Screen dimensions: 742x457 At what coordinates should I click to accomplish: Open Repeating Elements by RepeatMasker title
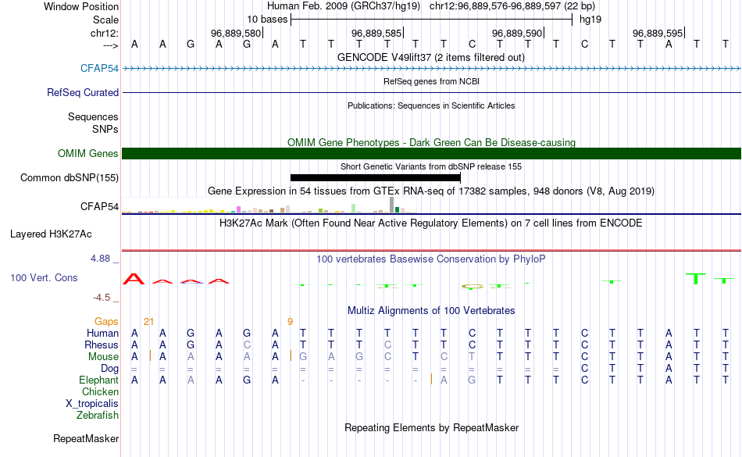pyautogui.click(x=431, y=427)
